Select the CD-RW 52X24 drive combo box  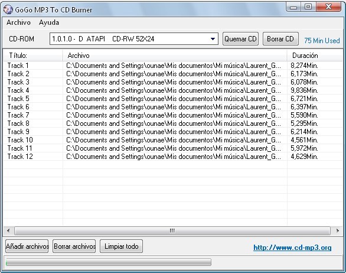coord(134,39)
